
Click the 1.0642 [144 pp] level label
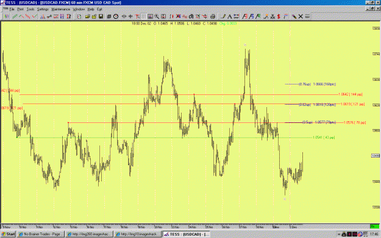(x=351, y=94)
